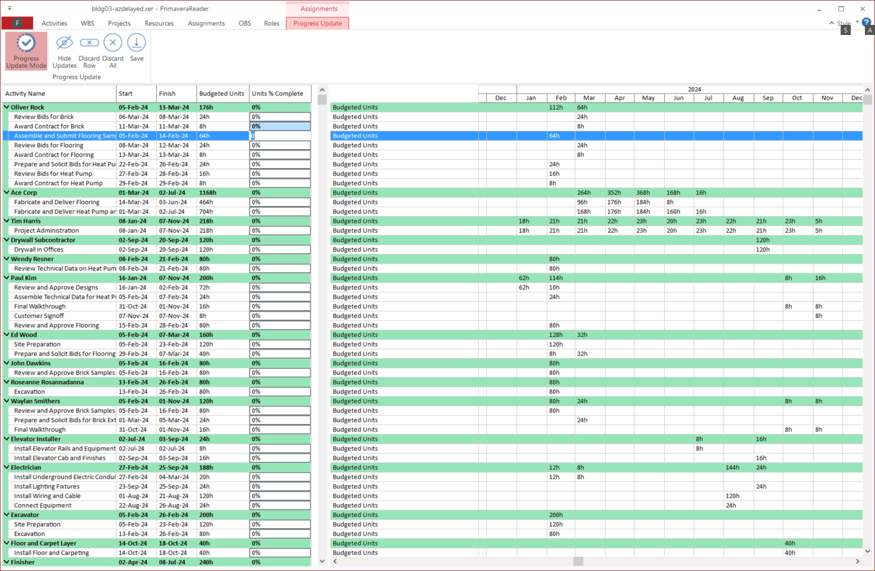
Task: Edit Units % Complete for Review Bids for Brick
Action: click(279, 117)
